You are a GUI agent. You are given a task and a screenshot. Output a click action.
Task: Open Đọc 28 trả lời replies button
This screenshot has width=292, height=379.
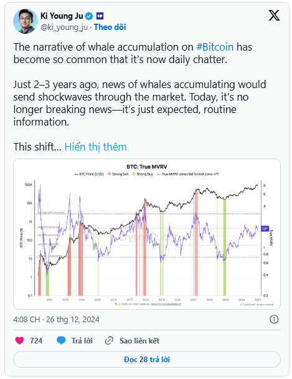tap(147, 360)
